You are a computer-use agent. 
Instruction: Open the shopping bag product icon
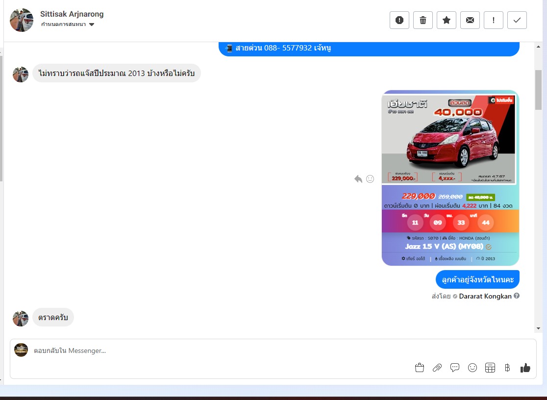click(x=420, y=368)
